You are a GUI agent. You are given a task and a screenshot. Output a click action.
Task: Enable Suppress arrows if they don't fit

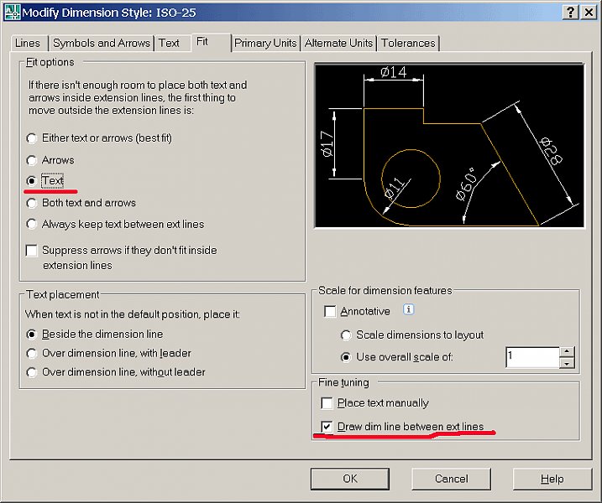tap(31, 251)
